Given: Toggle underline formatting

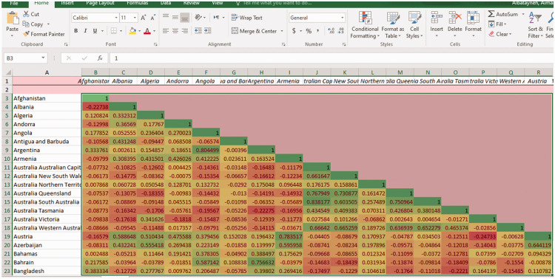Looking at the screenshot, I should 95,31.
